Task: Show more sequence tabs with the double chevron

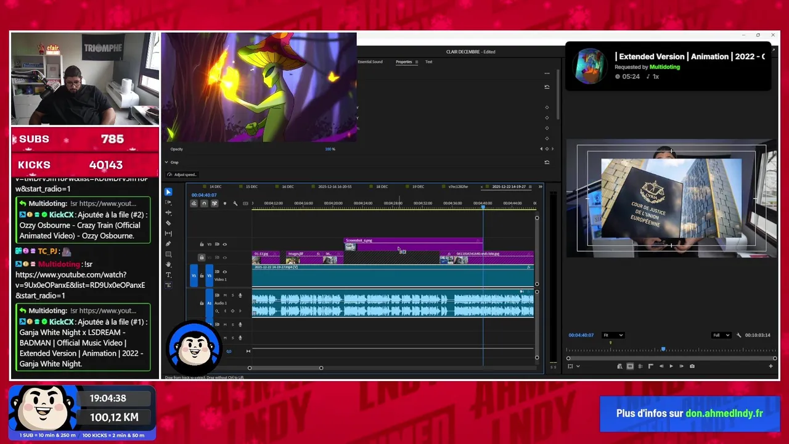Action: point(540,186)
